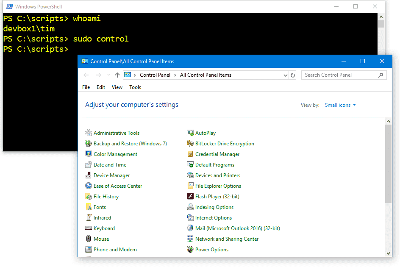The image size is (400, 267).
Task: Open Mouse settings
Action: [100, 239]
